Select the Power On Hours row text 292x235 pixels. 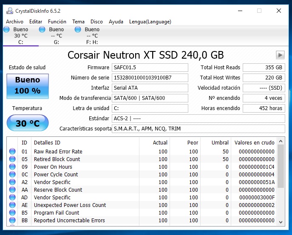tap(53, 167)
